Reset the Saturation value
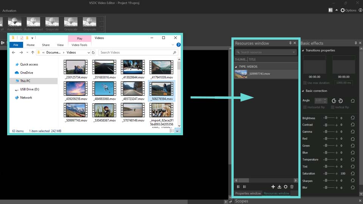 coord(352,173)
